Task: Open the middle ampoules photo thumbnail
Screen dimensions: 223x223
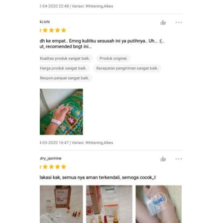Action: [109, 204]
